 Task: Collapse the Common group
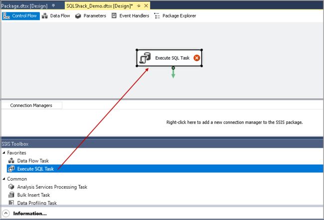coord(3,179)
